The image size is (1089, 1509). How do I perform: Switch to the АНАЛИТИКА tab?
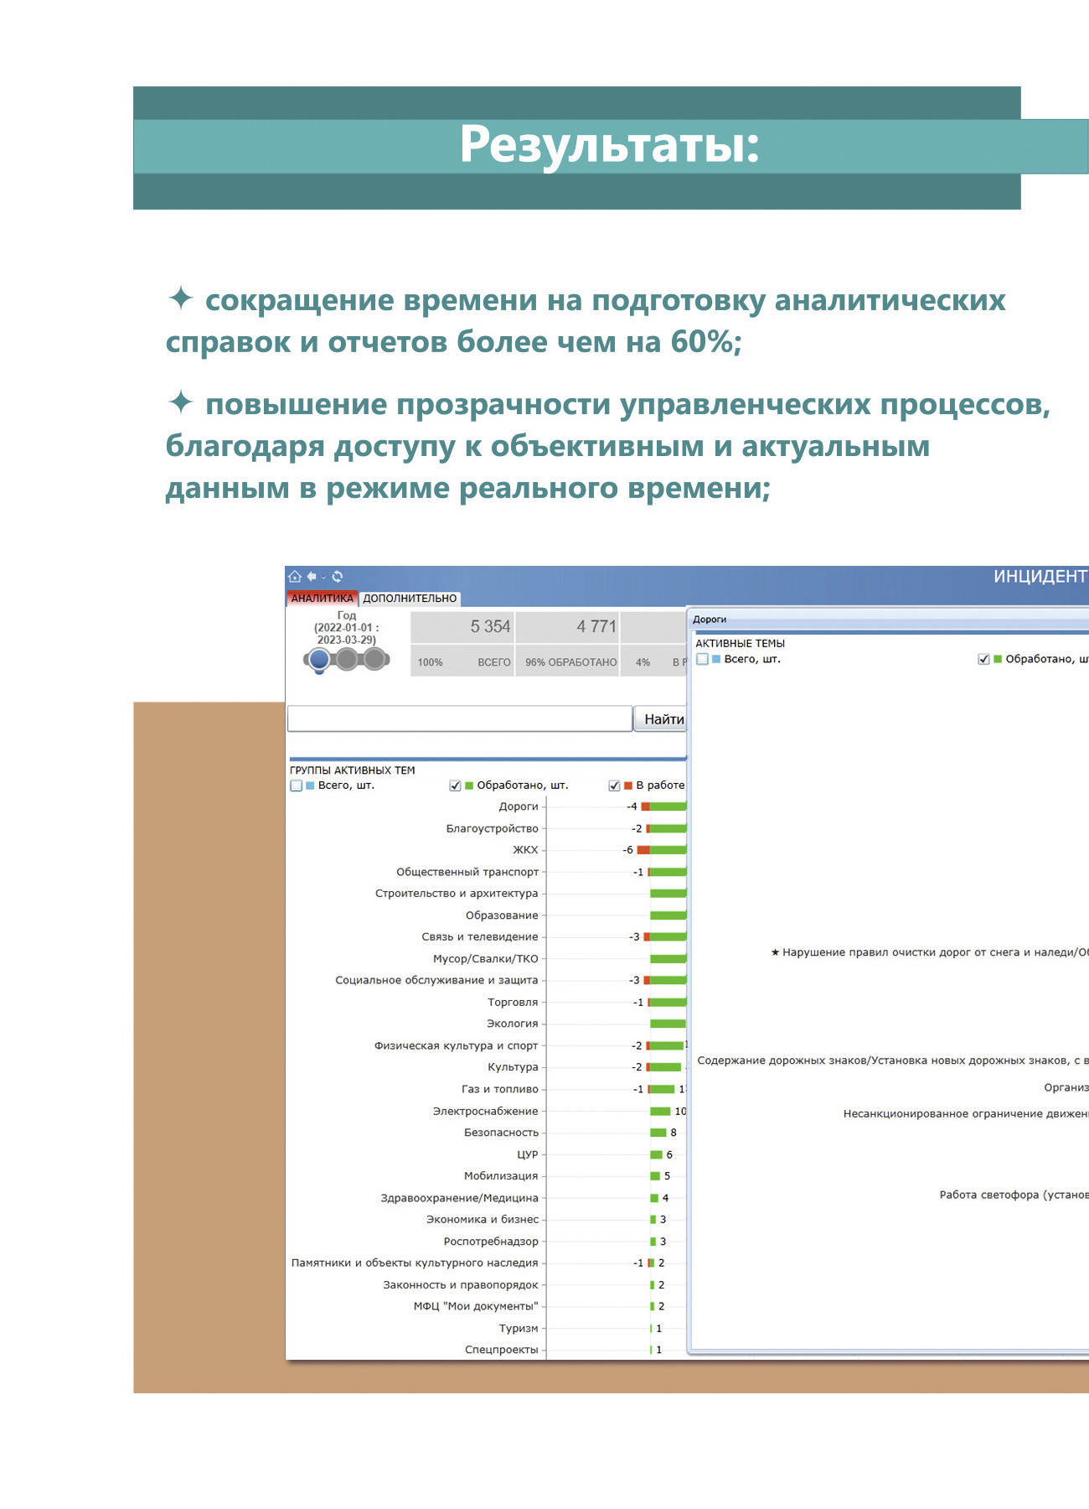323,598
